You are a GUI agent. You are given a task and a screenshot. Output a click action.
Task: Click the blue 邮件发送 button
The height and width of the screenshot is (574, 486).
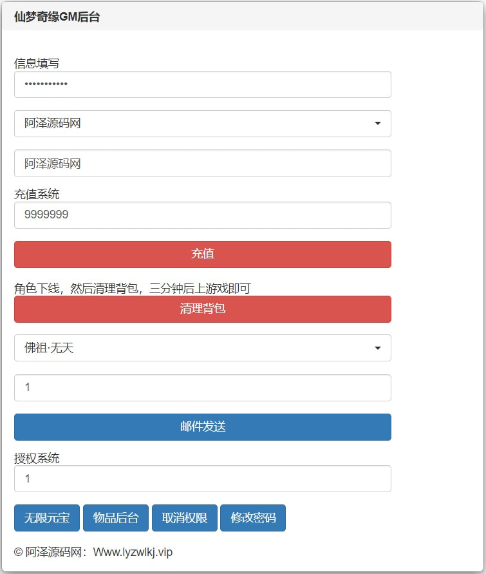click(x=202, y=427)
